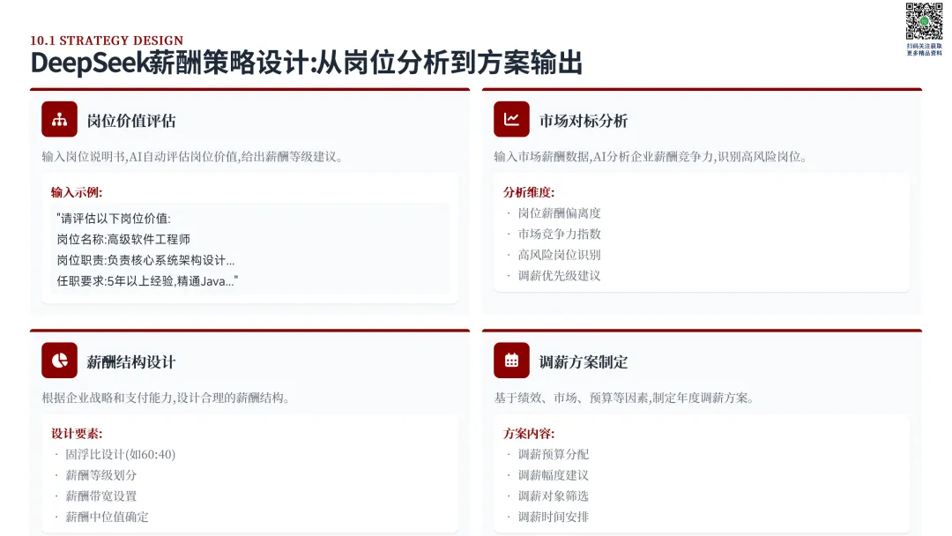The height and width of the screenshot is (536, 952).
Task: Click the bullet 固浮比设计(如60:40)
Action: [x=120, y=454]
